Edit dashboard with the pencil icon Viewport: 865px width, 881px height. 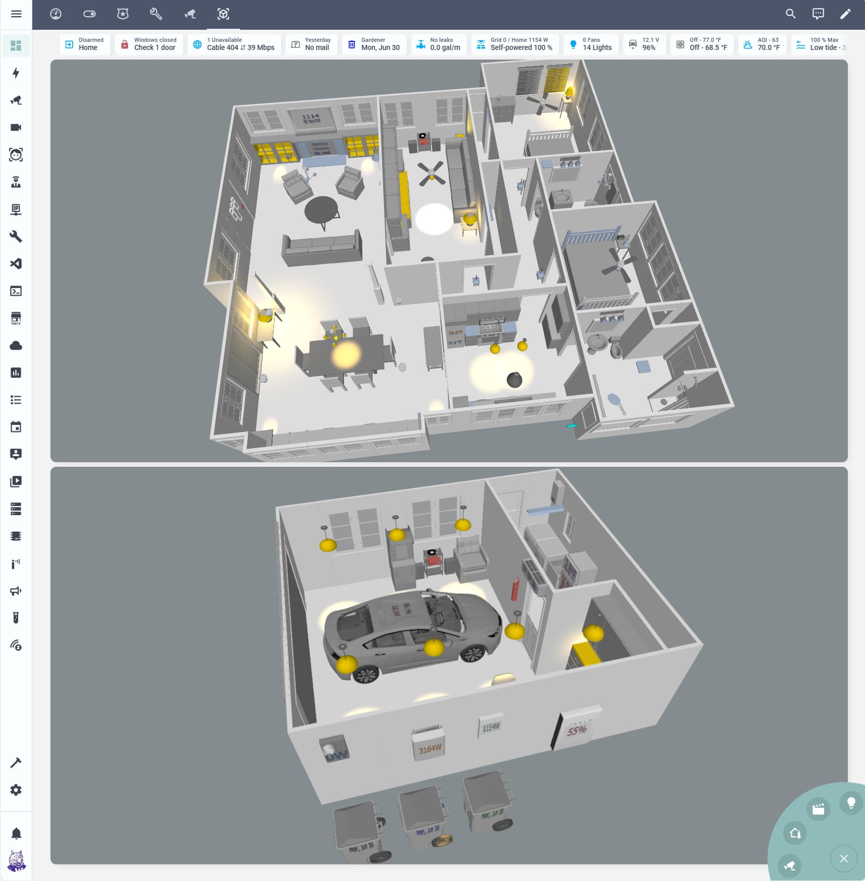tap(845, 14)
